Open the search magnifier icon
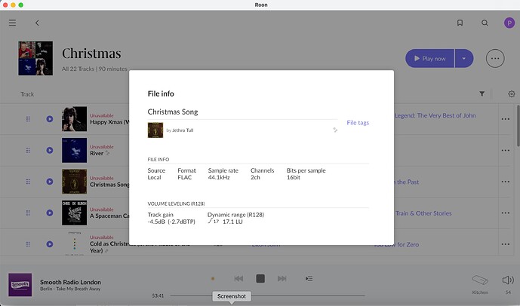The height and width of the screenshot is (306, 520). tap(485, 23)
